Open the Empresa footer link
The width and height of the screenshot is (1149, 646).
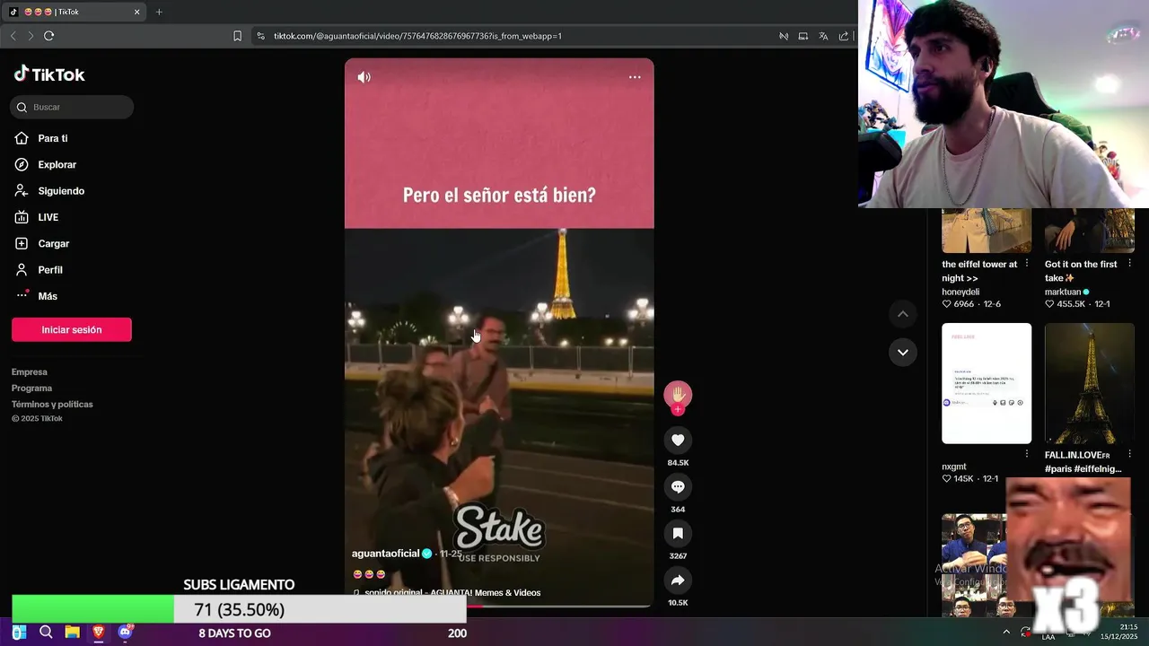30,371
